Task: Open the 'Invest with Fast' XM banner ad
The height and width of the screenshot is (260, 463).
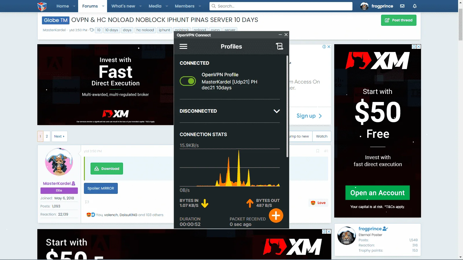Action: (105, 85)
